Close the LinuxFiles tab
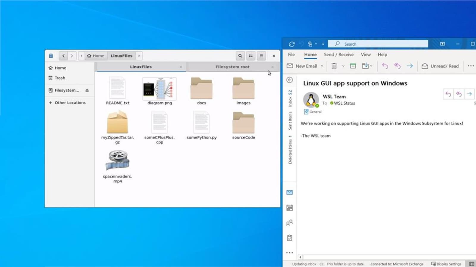 pyautogui.click(x=181, y=67)
